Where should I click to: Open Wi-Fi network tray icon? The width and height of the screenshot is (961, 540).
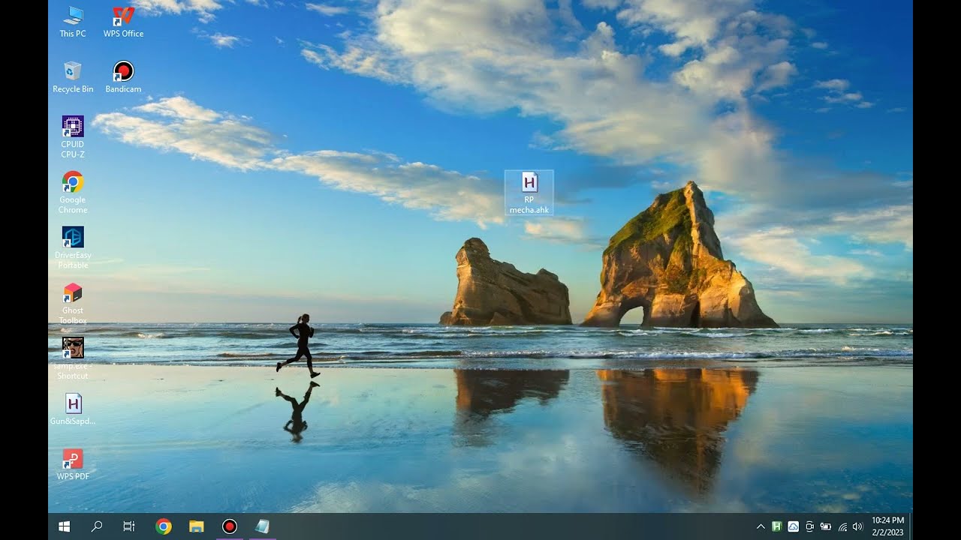pos(842,526)
